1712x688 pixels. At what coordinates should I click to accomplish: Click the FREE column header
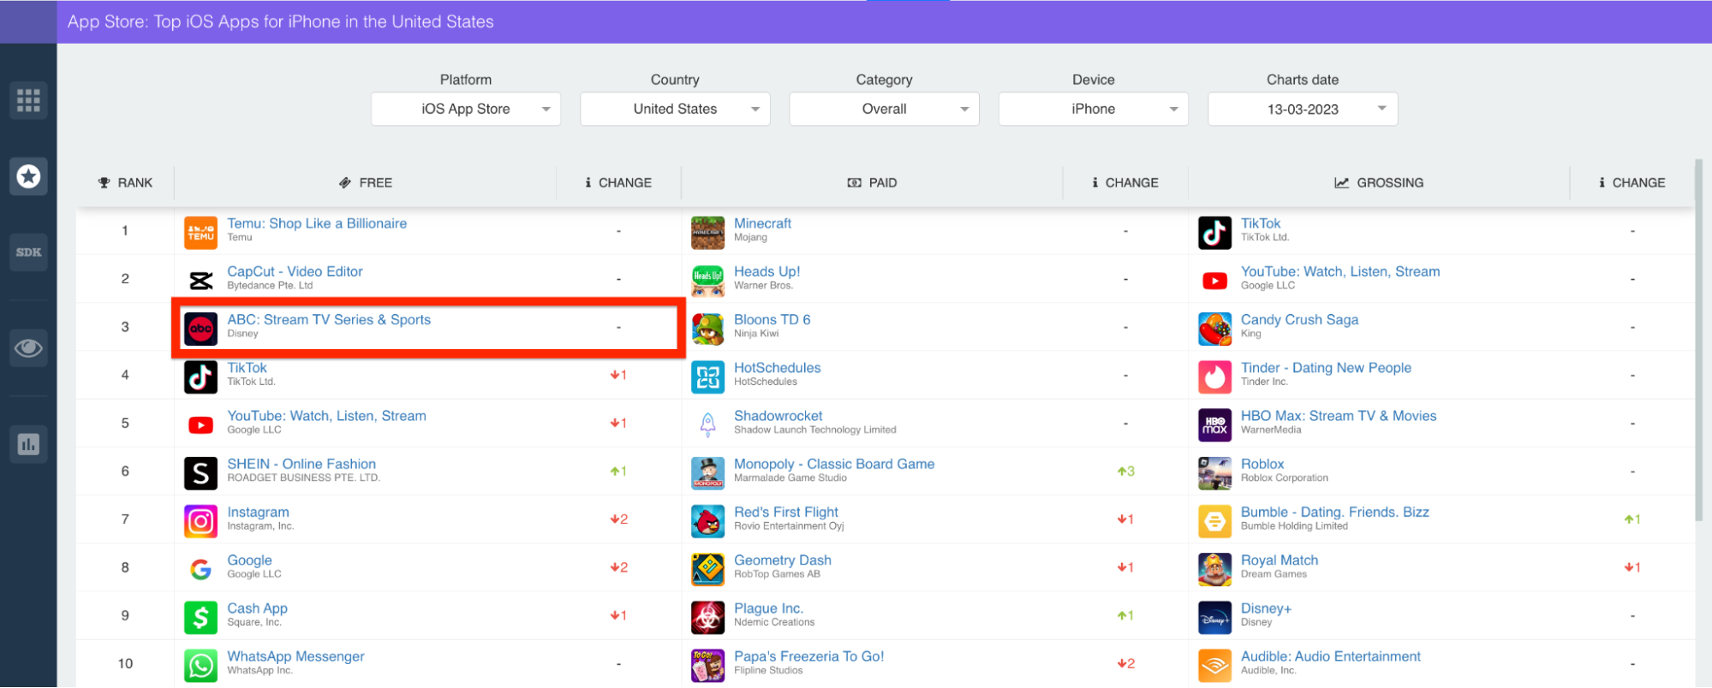click(366, 182)
